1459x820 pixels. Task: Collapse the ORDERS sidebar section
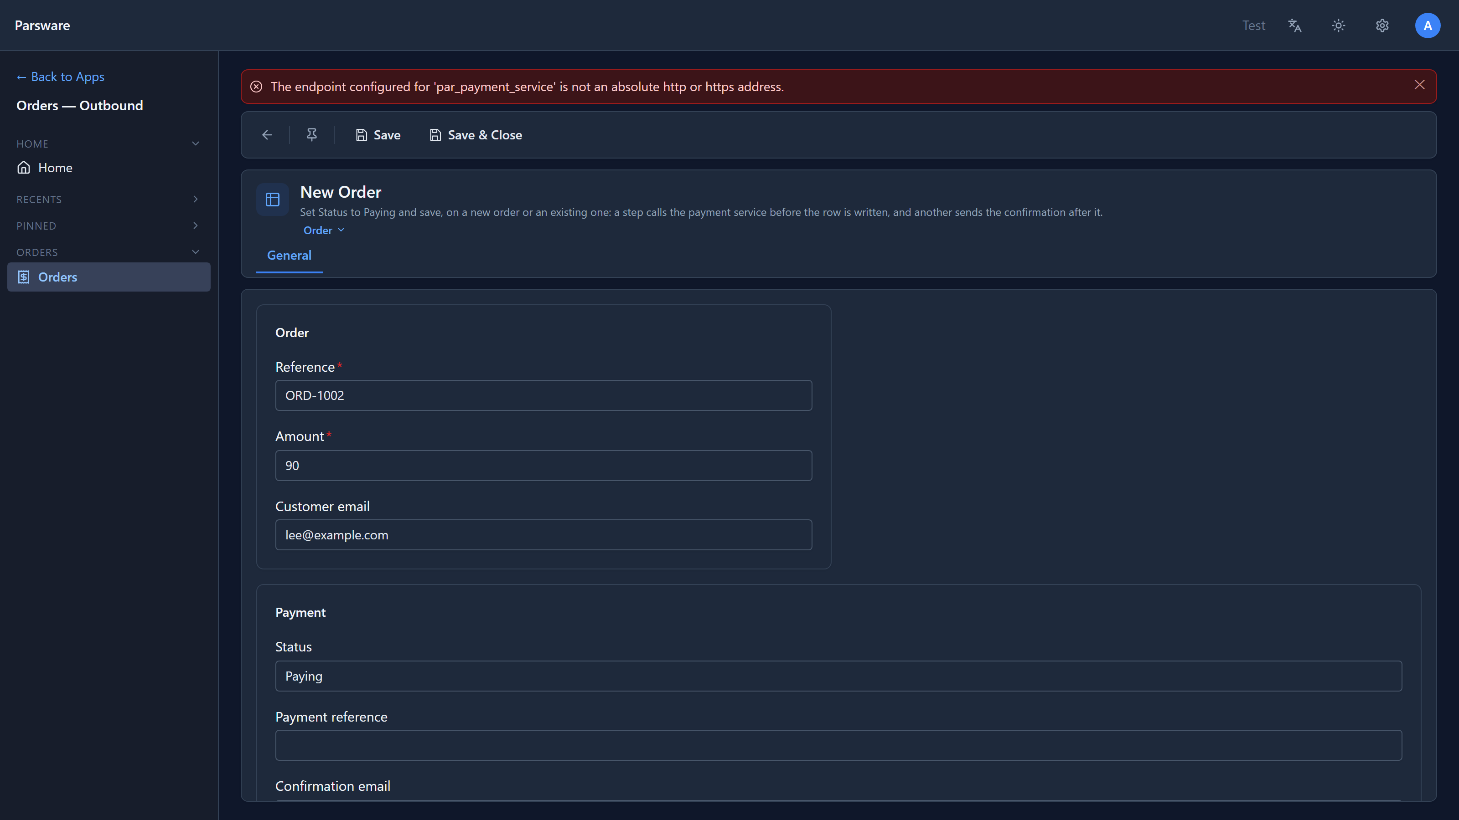108,252
